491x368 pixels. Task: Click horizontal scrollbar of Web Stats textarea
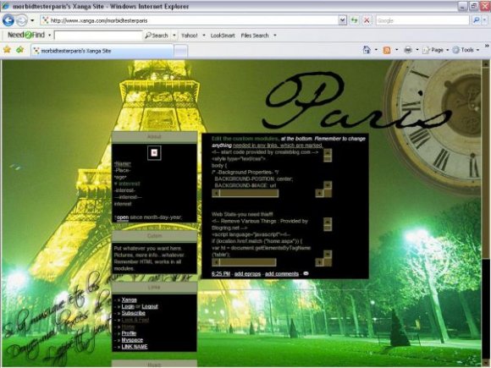[244, 262]
